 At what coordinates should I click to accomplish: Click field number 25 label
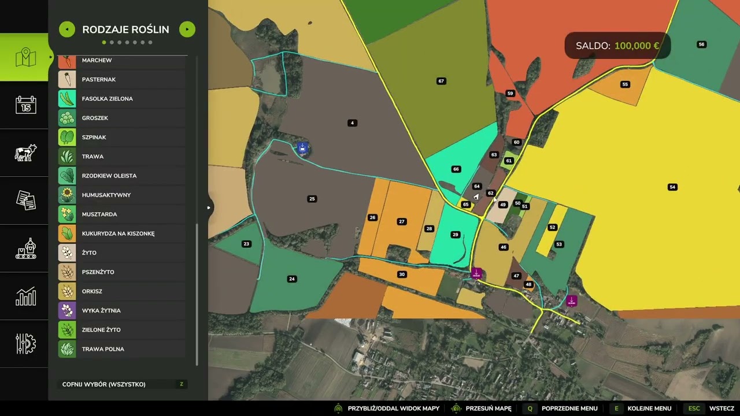pyautogui.click(x=312, y=199)
